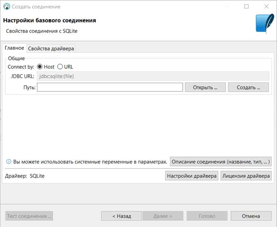Click the JDBC URL: label

pos(23,76)
